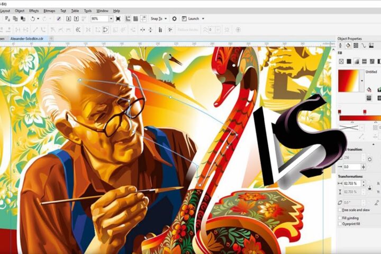Screen dimensions: 381x254
Task: Toggle the Show guidelines icon
Action: (143, 19)
